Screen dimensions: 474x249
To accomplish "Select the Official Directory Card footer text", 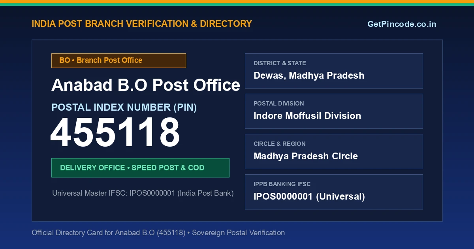I will coord(158,233).
